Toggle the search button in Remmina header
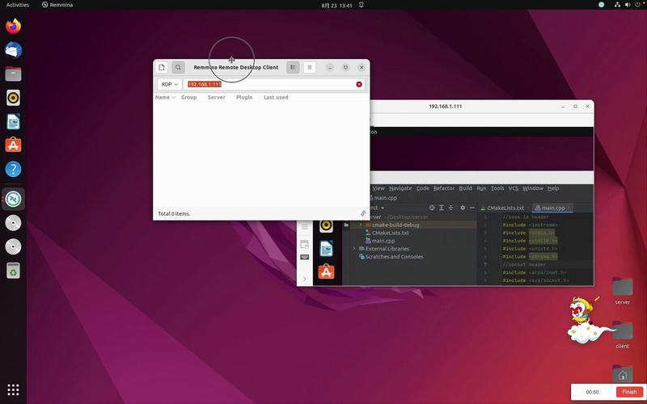Screen dimensions: 647x404 coord(178,68)
